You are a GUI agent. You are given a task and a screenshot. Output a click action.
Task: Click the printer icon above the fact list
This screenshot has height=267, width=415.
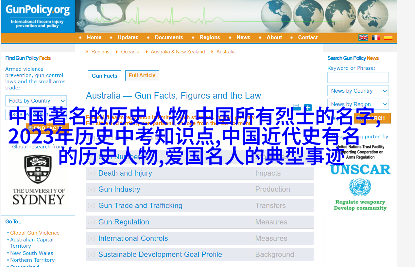point(297,107)
